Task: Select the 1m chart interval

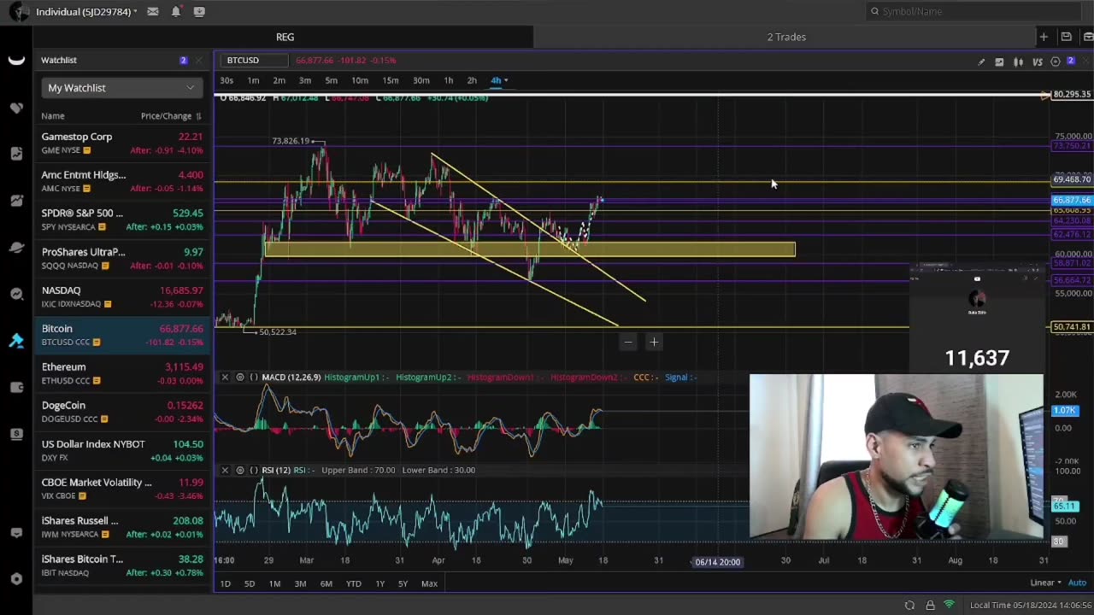Action: [x=253, y=80]
